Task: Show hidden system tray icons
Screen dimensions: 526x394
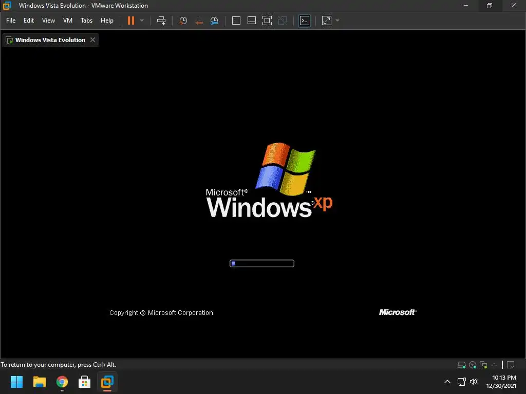Action: point(447,382)
